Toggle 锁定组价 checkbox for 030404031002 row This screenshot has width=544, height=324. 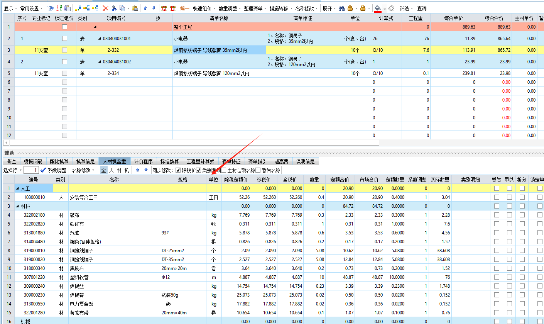pos(64,62)
